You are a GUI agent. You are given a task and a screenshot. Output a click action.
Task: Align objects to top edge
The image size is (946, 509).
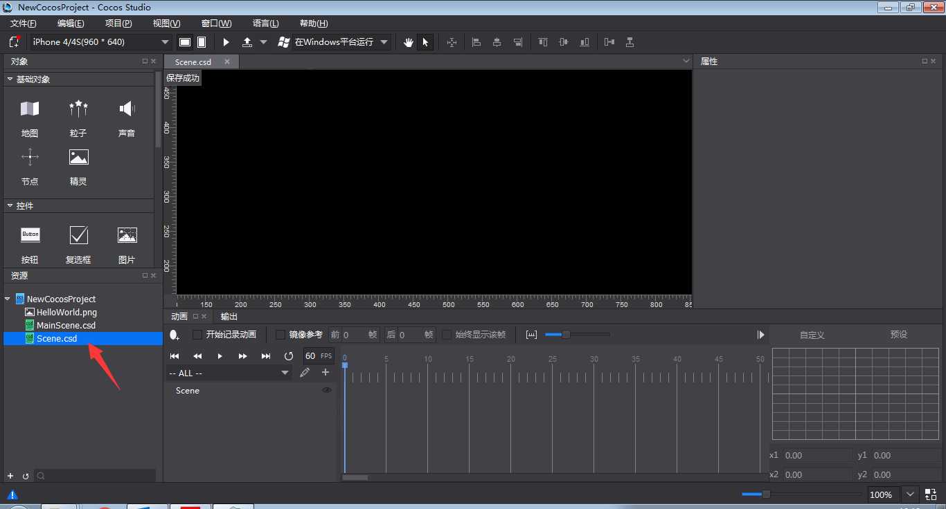pos(543,42)
